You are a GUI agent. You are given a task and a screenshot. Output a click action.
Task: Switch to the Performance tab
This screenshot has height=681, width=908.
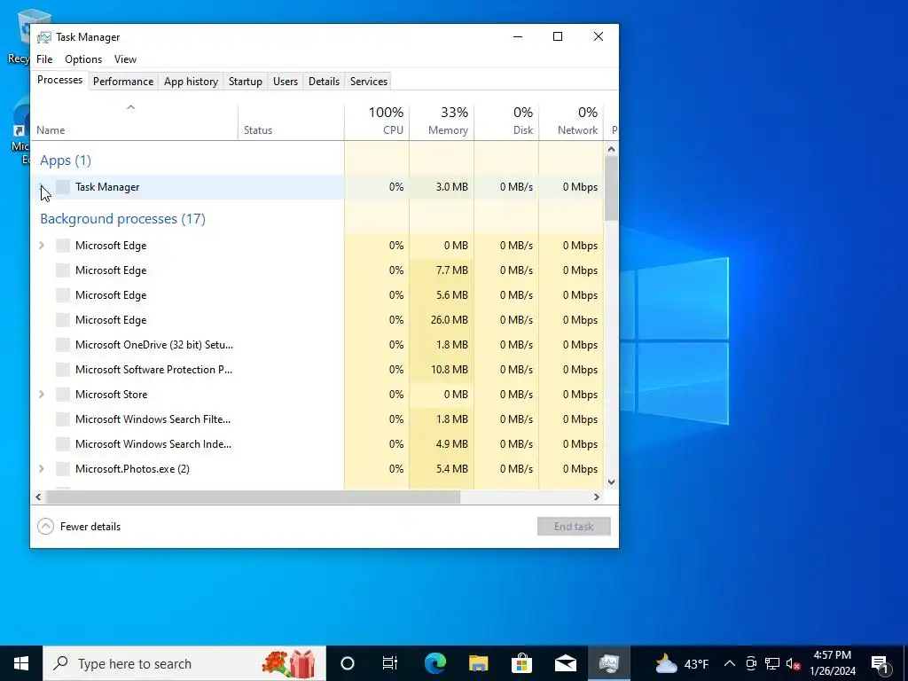(123, 82)
